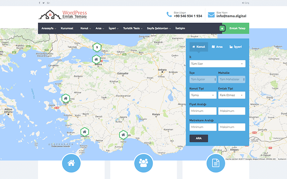This screenshot has height=179, width=287.
Task: Click the blue document circle icon
Action: click(x=215, y=164)
